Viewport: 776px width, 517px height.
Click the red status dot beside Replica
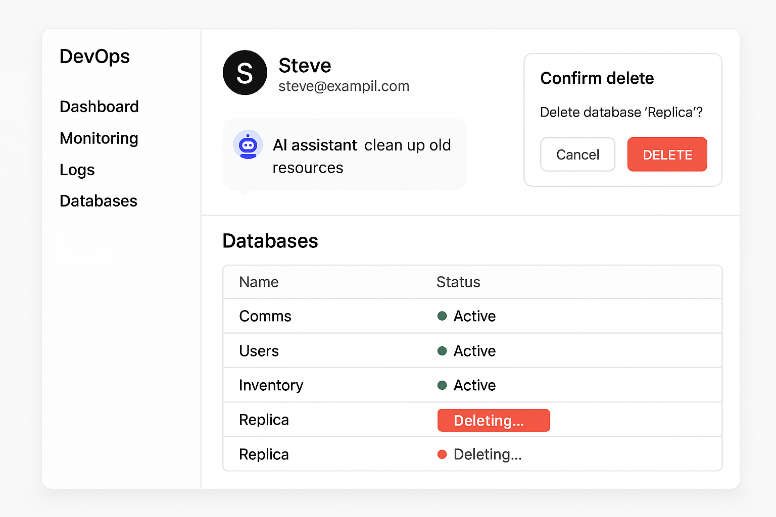click(442, 454)
